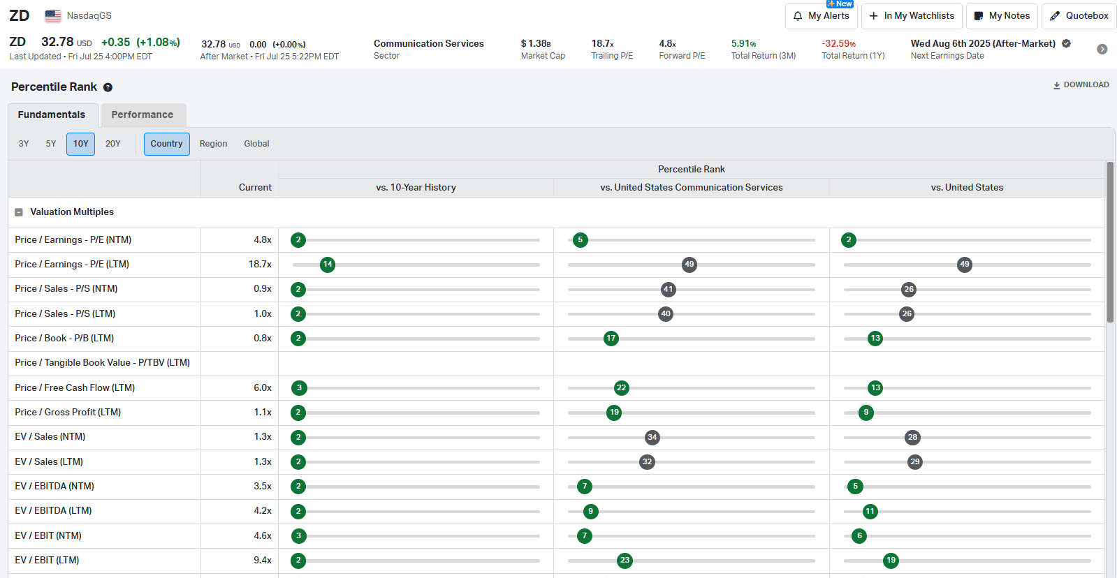Click the 5.91% Total Return (3M) stat
1117x578 pixels.
[x=743, y=43]
